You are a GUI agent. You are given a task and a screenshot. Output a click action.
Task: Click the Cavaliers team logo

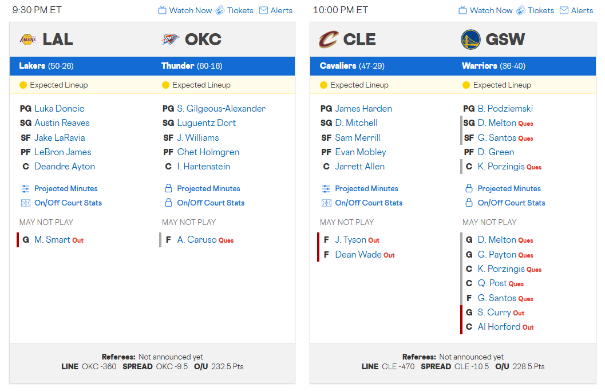click(x=329, y=40)
